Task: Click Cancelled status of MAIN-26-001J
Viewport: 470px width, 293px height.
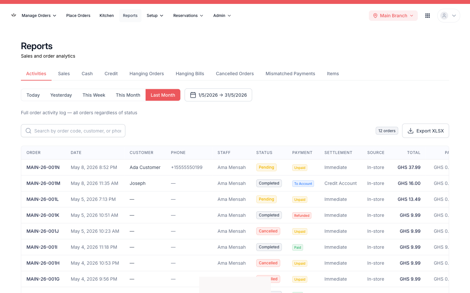Action: (268, 231)
